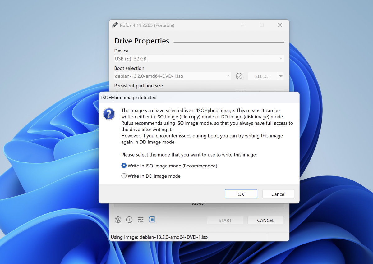The width and height of the screenshot is (373, 264).
Task: Click the checksum checkmark icon beside the ISO
Action: coord(239,76)
